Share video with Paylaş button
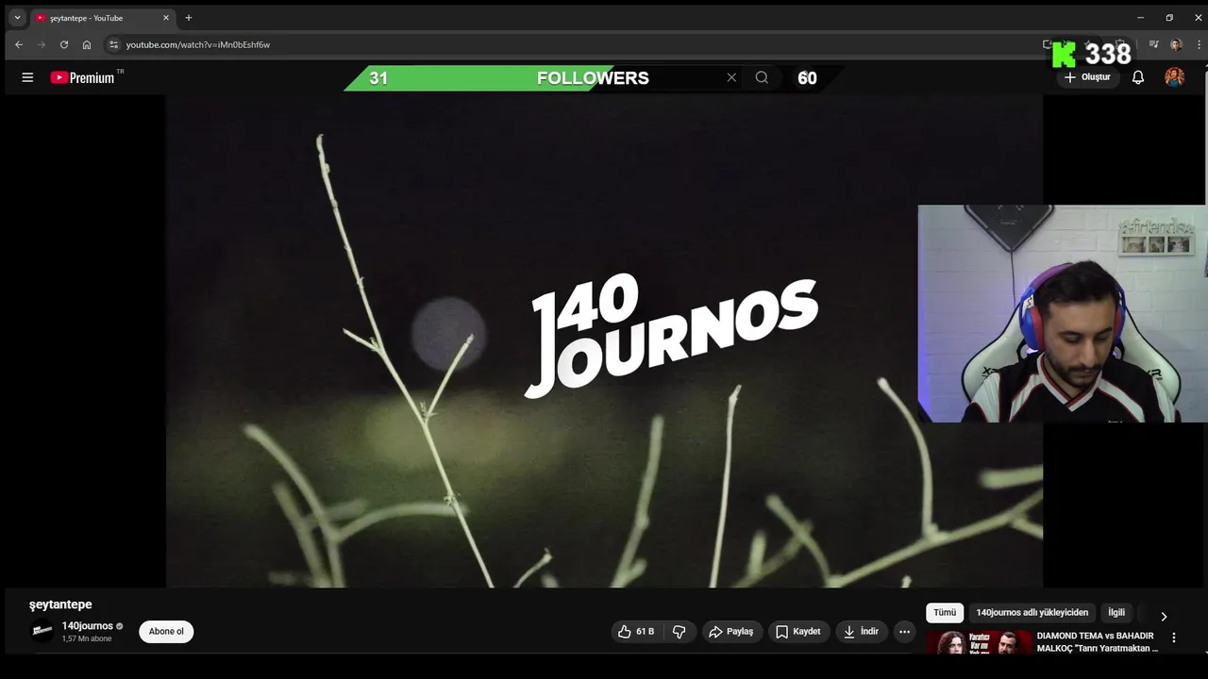 tap(731, 632)
